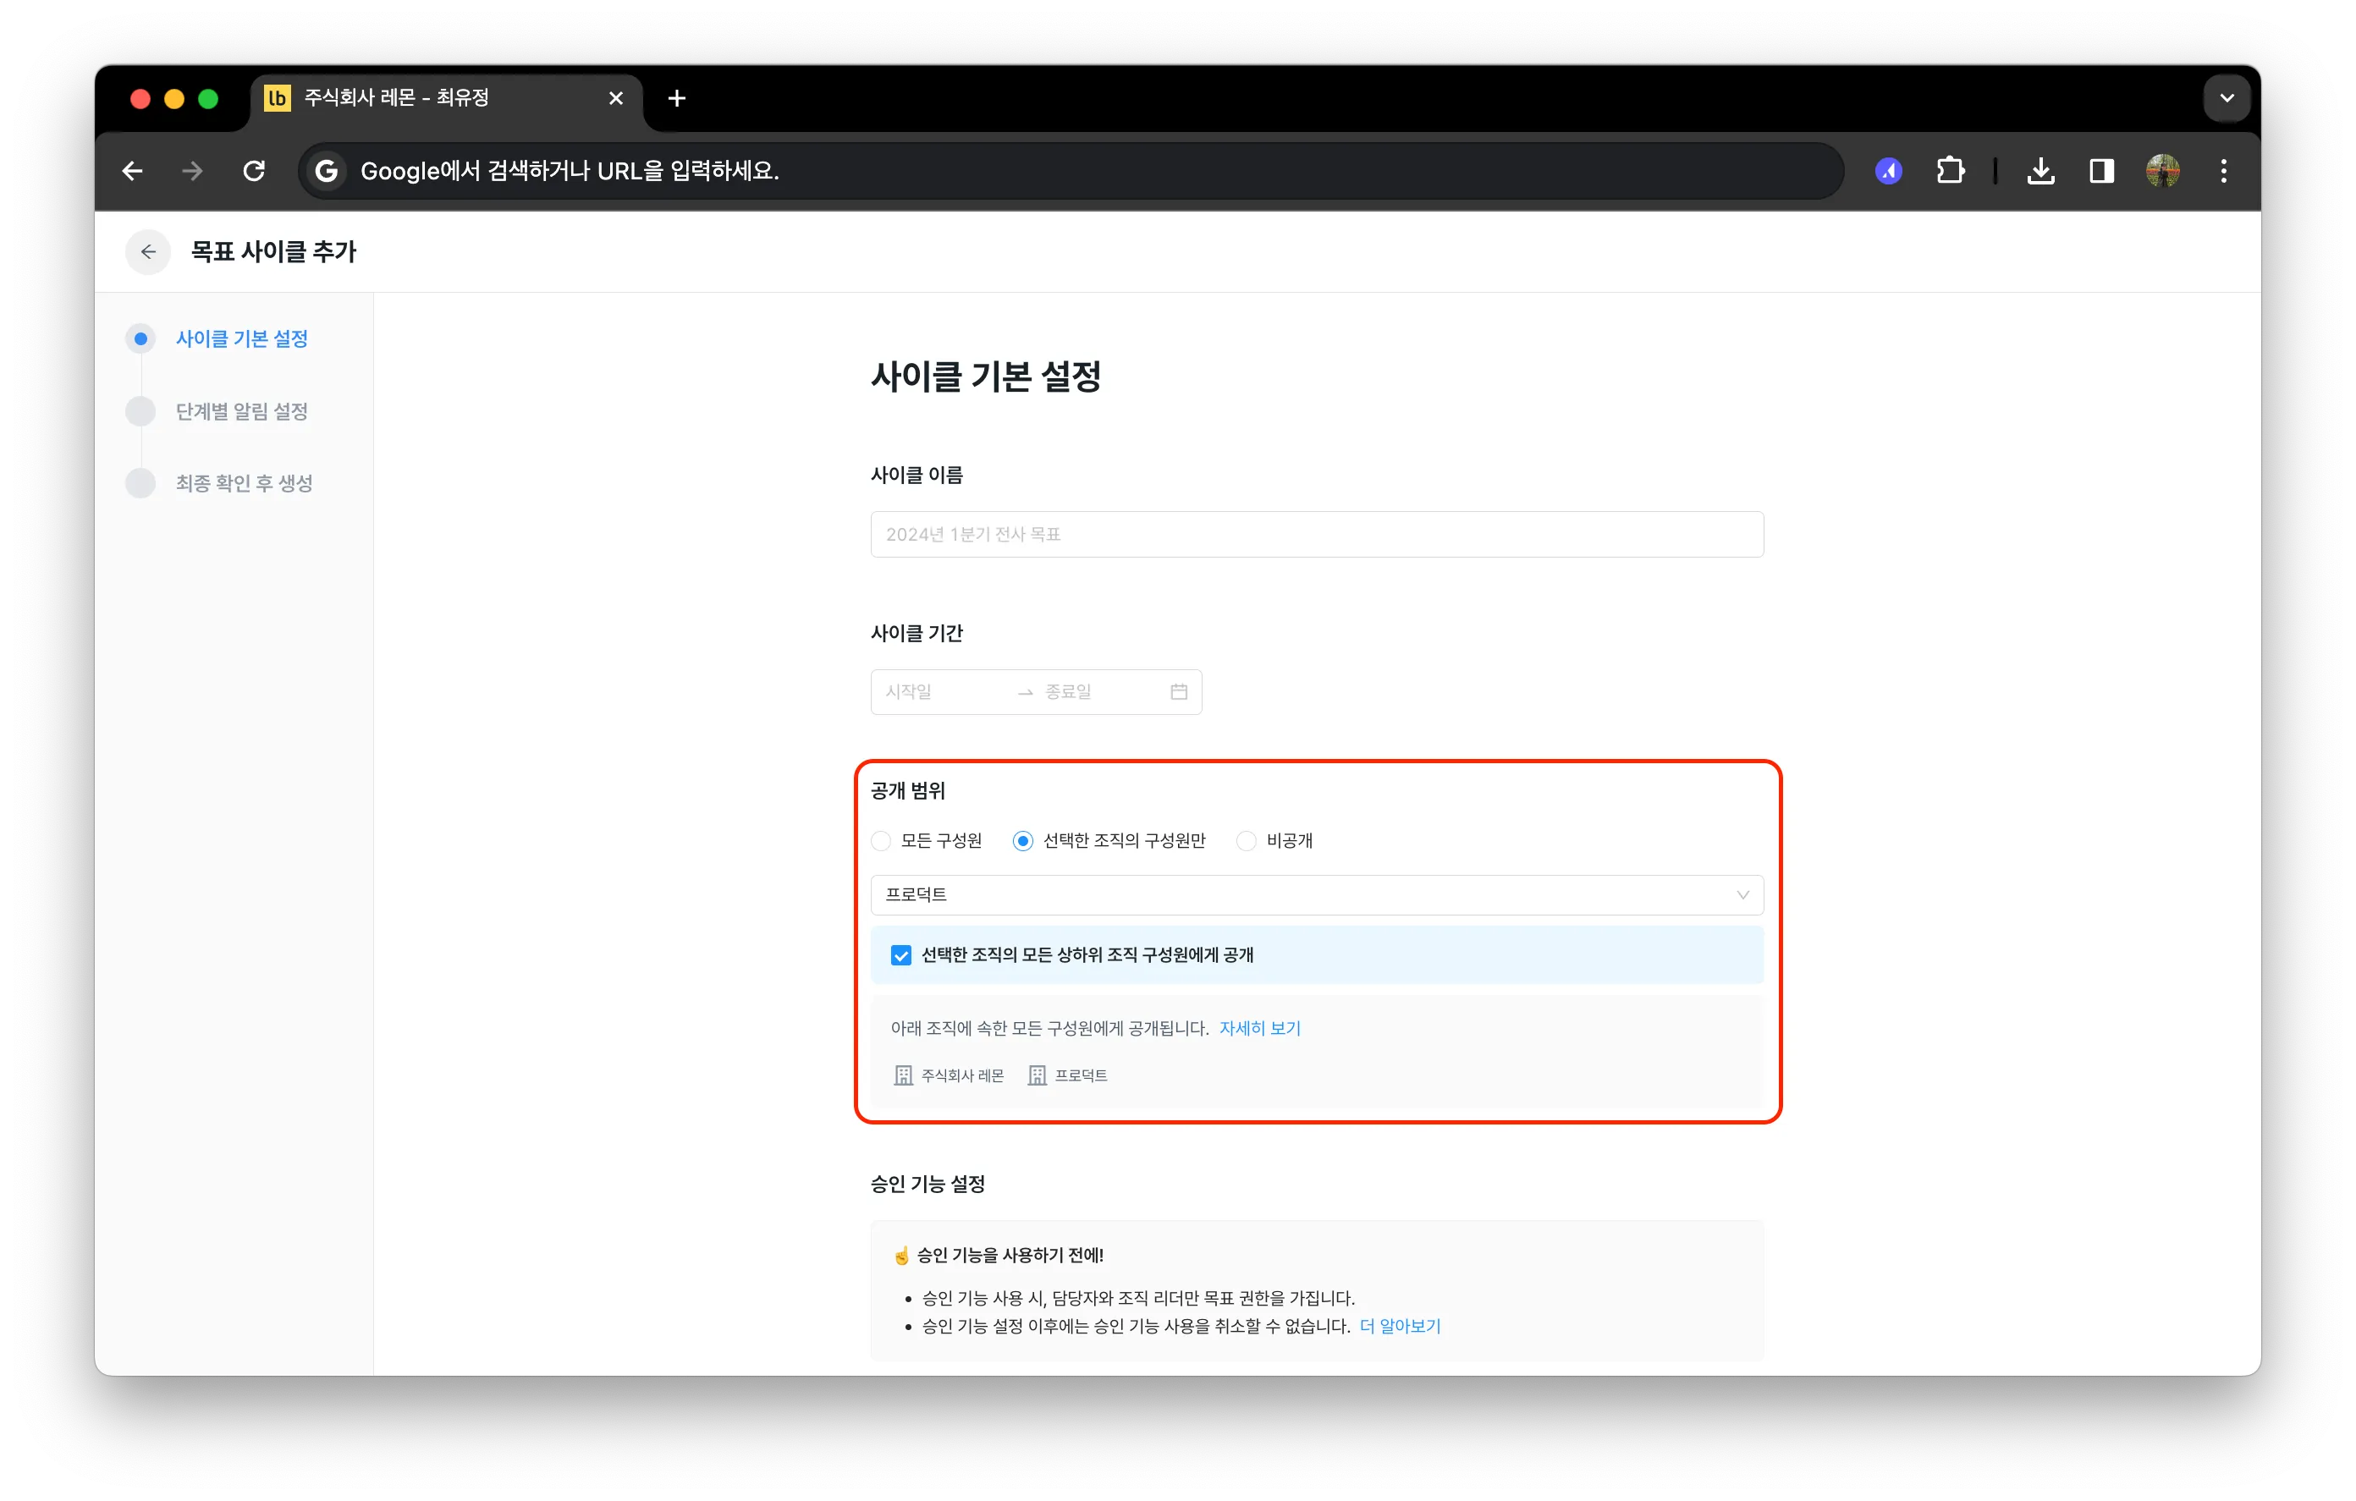Toggle the browser side panel icon
Image resolution: width=2356 pixels, height=1501 pixels.
point(2101,171)
